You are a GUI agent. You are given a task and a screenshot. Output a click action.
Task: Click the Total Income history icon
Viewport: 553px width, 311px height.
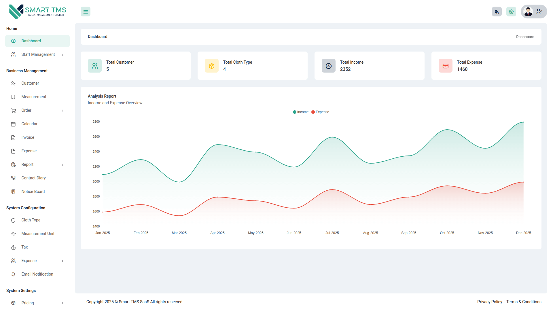pos(328,66)
